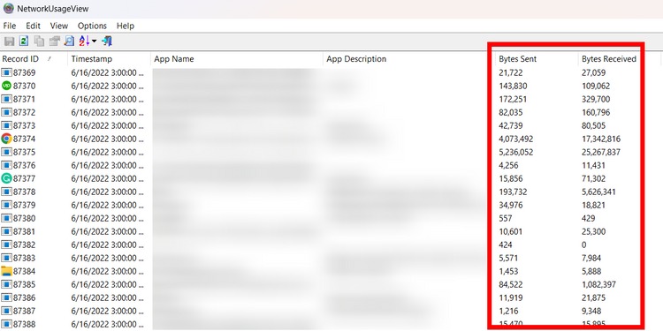Image resolution: width=663 pixels, height=331 pixels.
Task: Open the Find magnifier toolbar icon
Action: coord(69,41)
